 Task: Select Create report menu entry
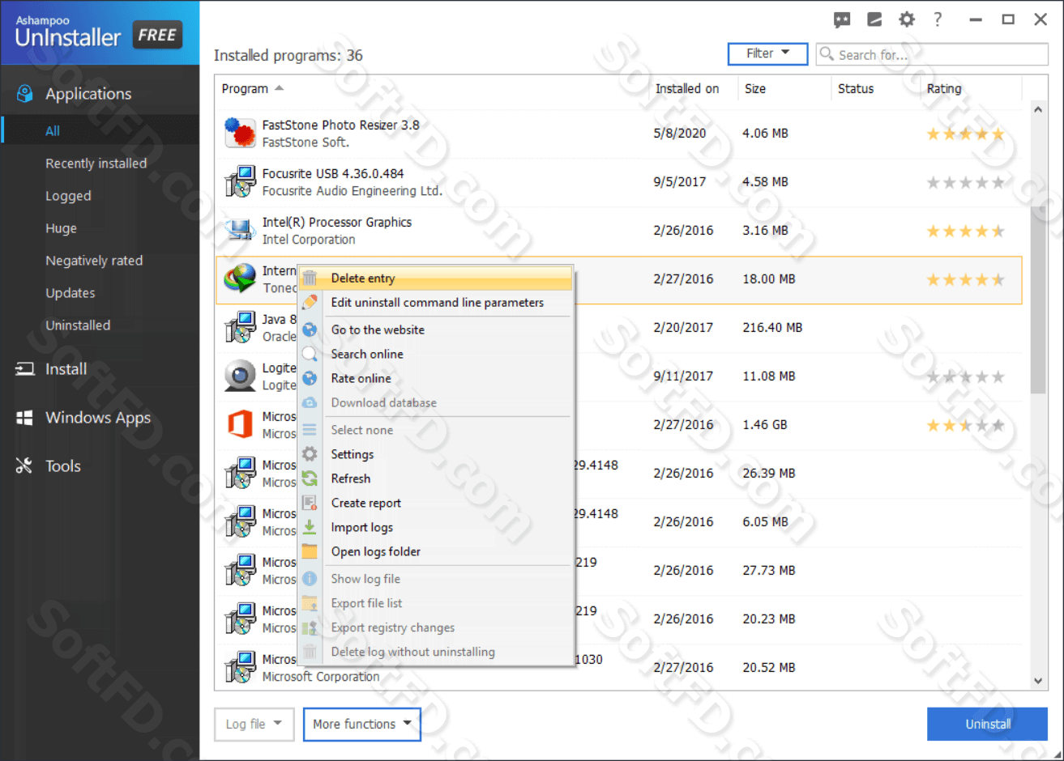coord(436,503)
